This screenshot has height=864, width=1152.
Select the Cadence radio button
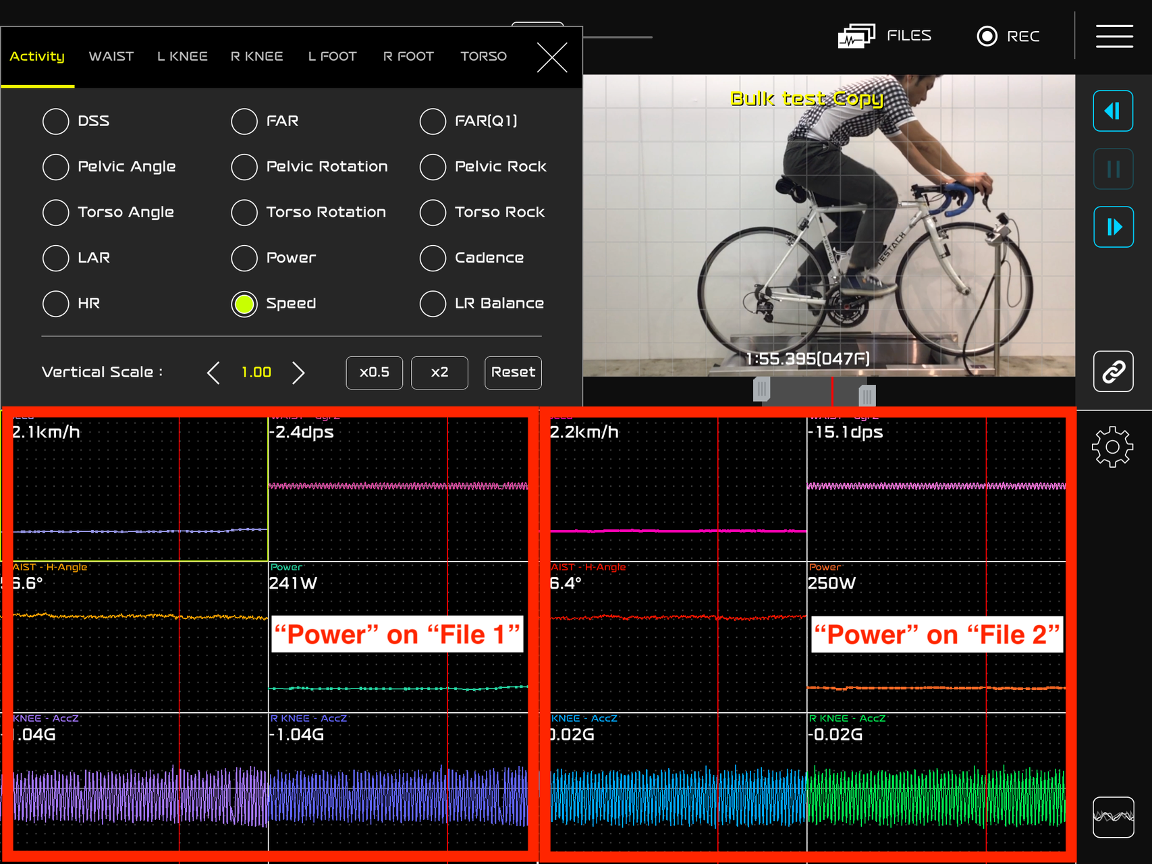tap(433, 258)
